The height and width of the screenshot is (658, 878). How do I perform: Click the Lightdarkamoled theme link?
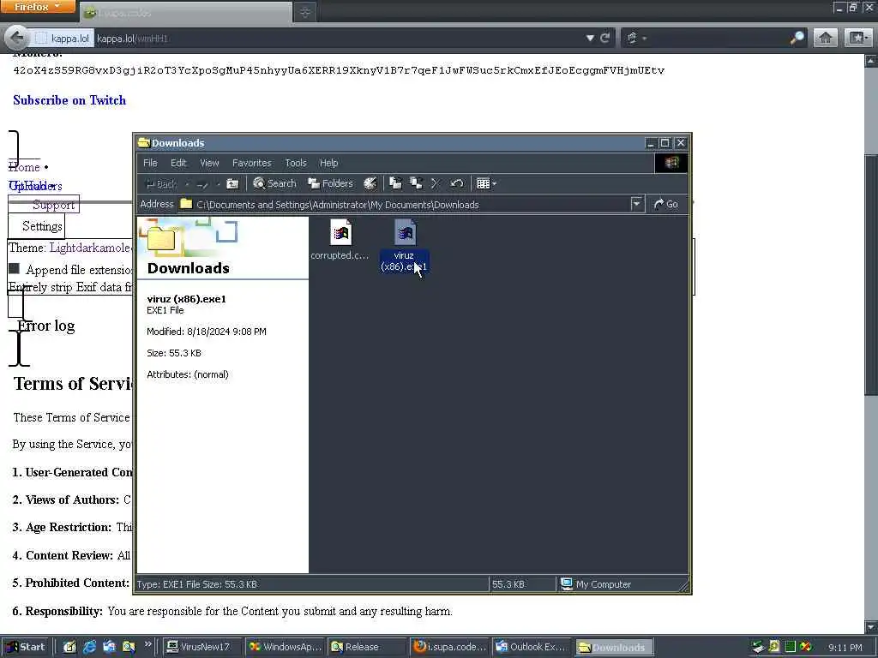(90, 248)
